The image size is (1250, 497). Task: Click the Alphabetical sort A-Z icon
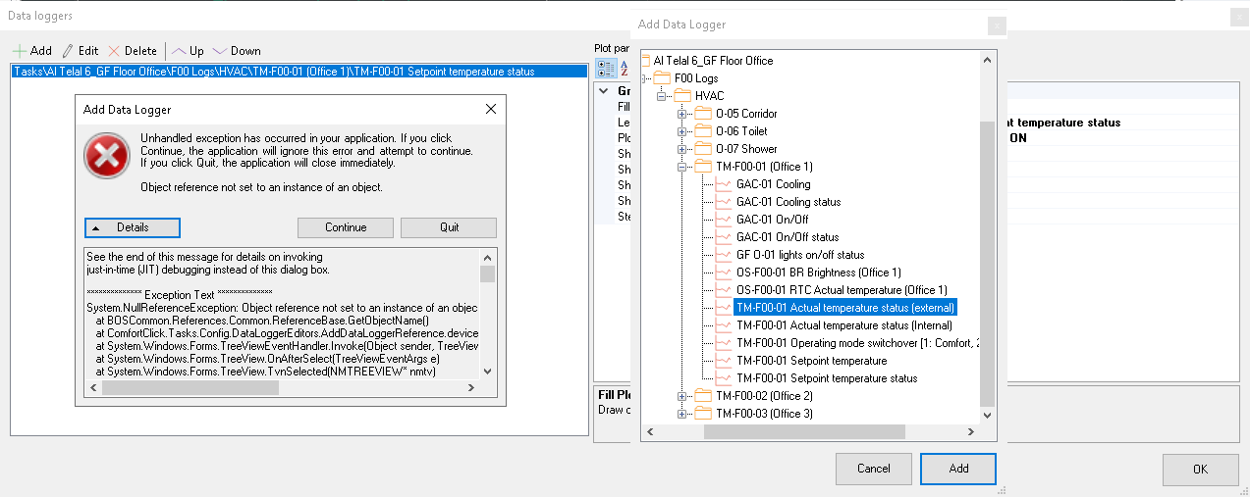[624, 68]
